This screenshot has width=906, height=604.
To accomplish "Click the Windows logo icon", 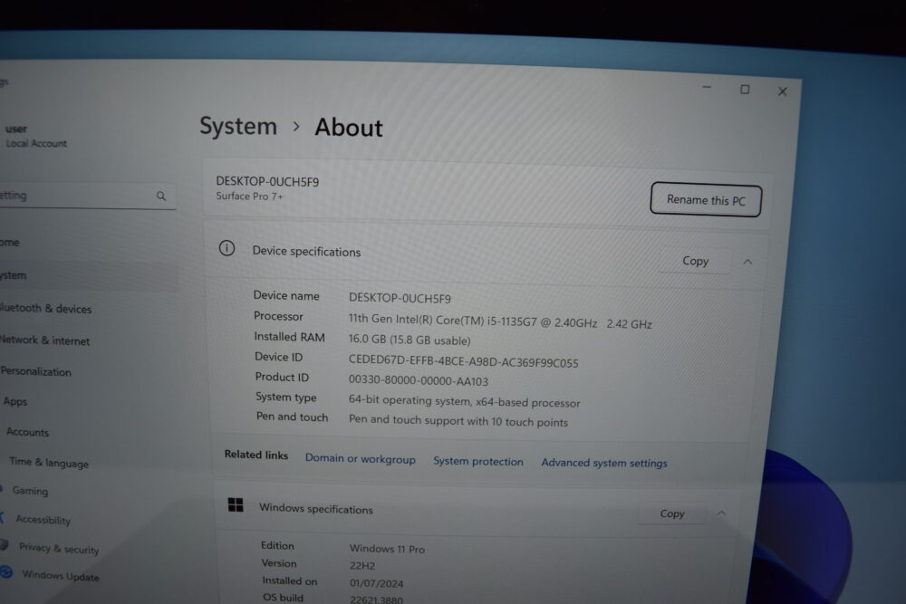I will point(236,505).
